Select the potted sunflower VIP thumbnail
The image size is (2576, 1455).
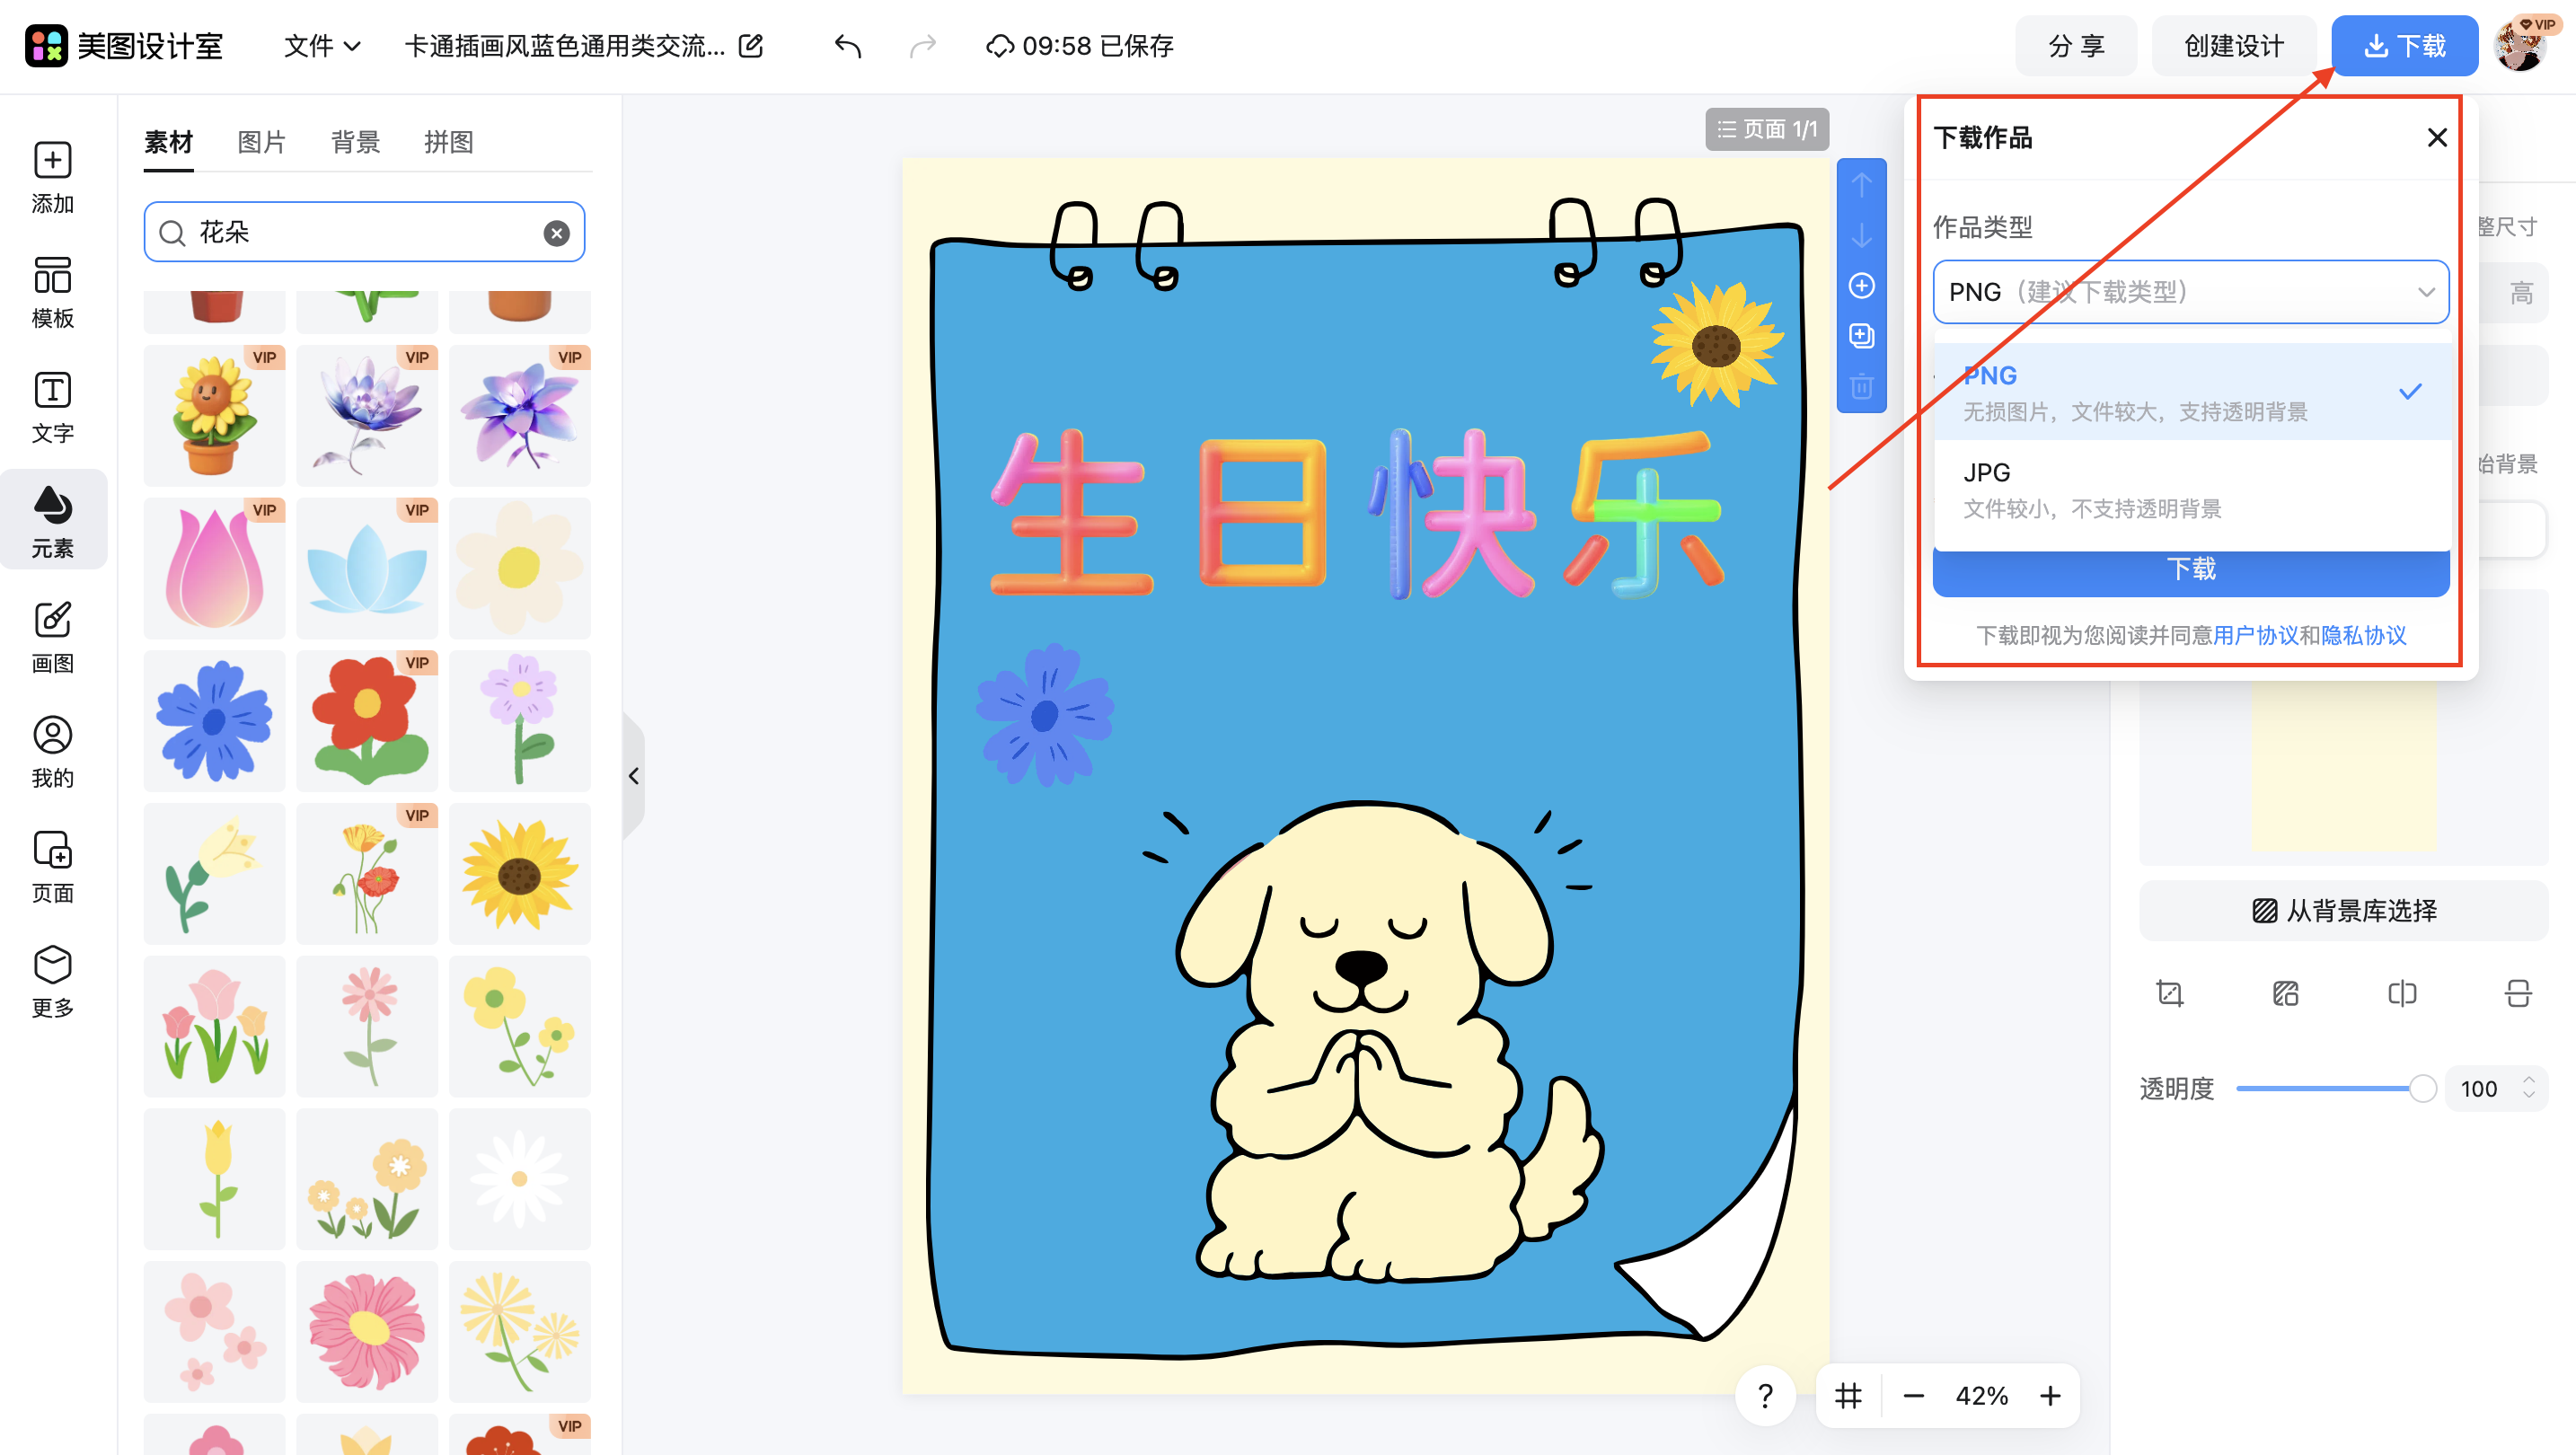[214, 415]
